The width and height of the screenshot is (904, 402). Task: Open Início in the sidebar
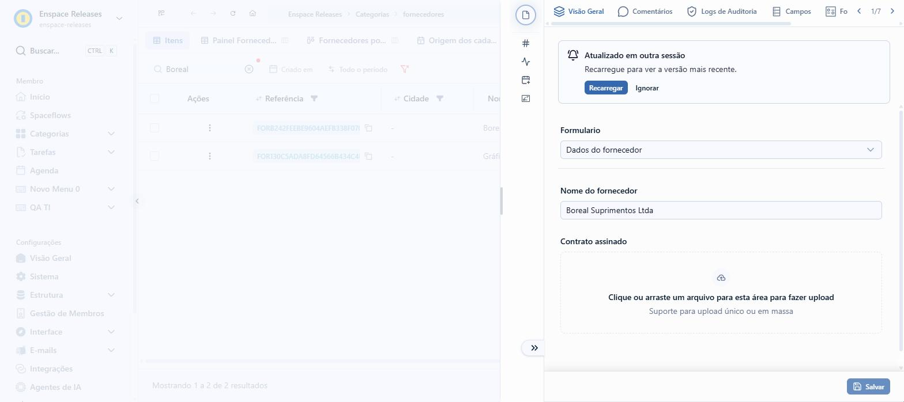pos(40,97)
